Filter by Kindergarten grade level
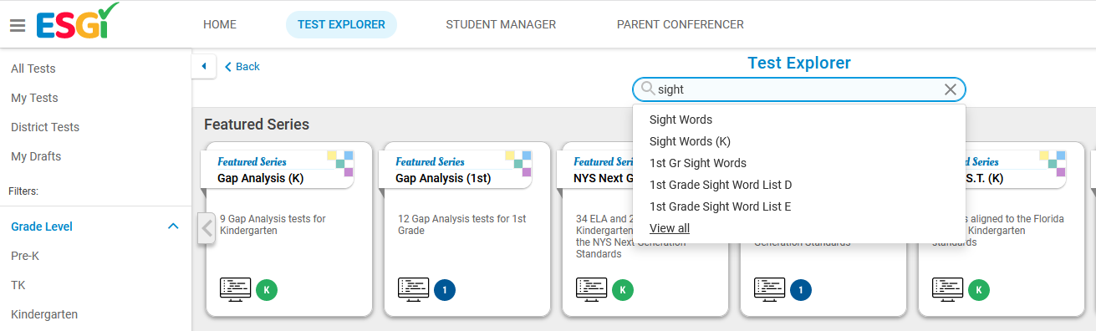 pyautogui.click(x=44, y=314)
